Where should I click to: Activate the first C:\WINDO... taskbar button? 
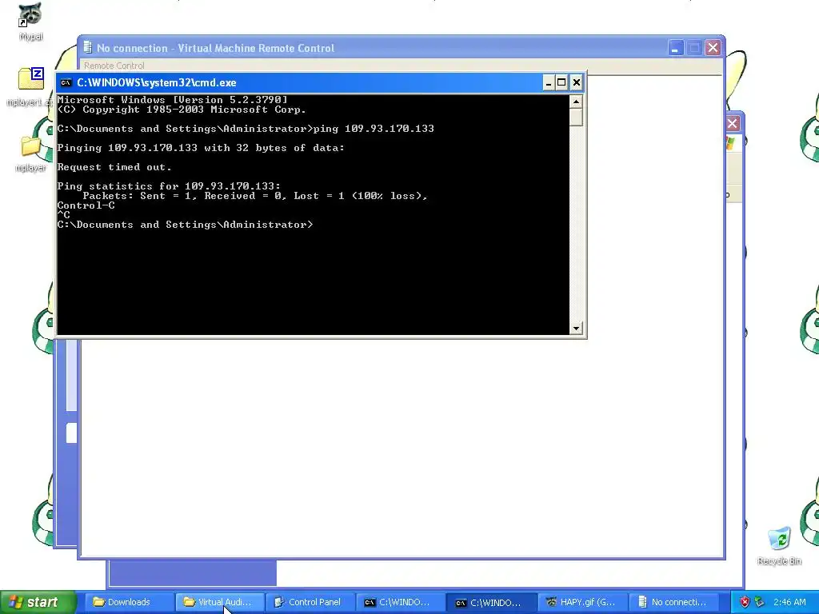[402, 602]
